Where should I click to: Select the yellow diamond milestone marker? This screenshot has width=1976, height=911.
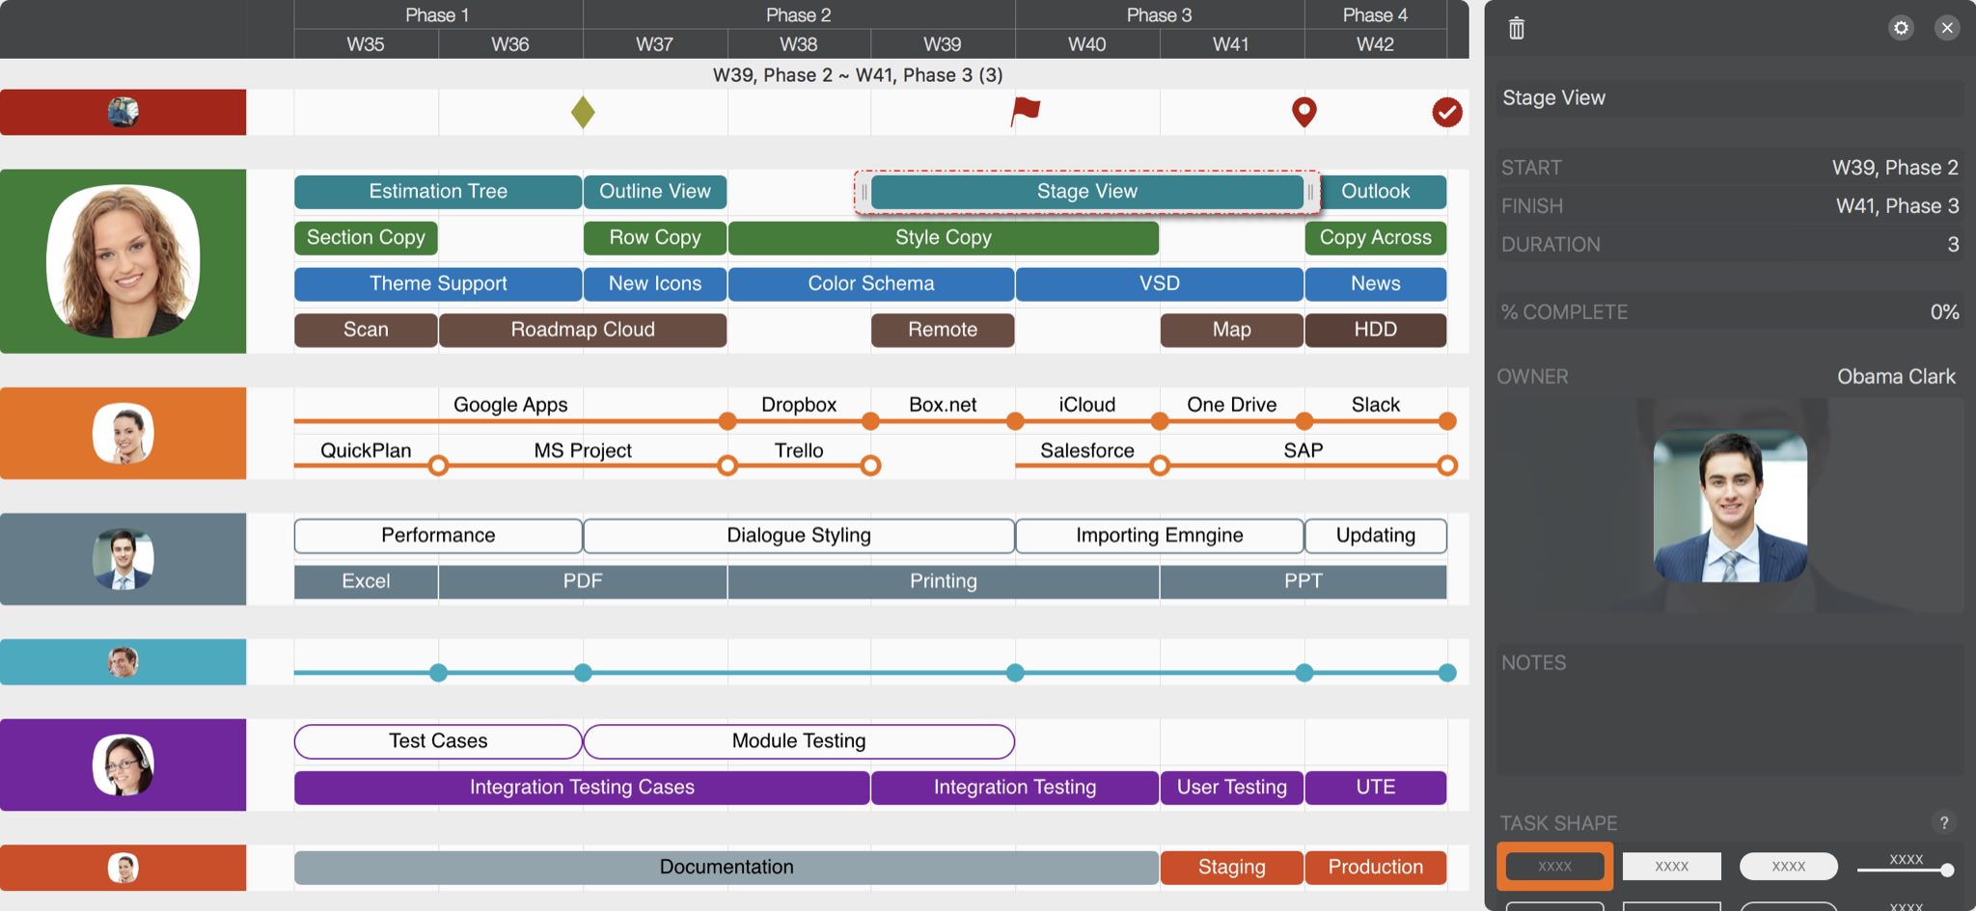pyautogui.click(x=583, y=112)
